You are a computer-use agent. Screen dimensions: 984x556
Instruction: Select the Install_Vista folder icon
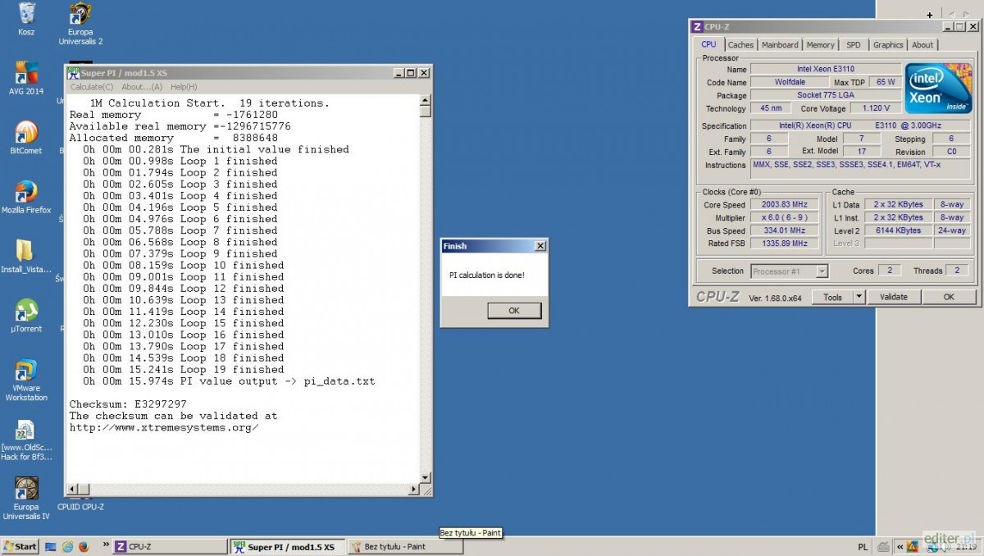[26, 256]
